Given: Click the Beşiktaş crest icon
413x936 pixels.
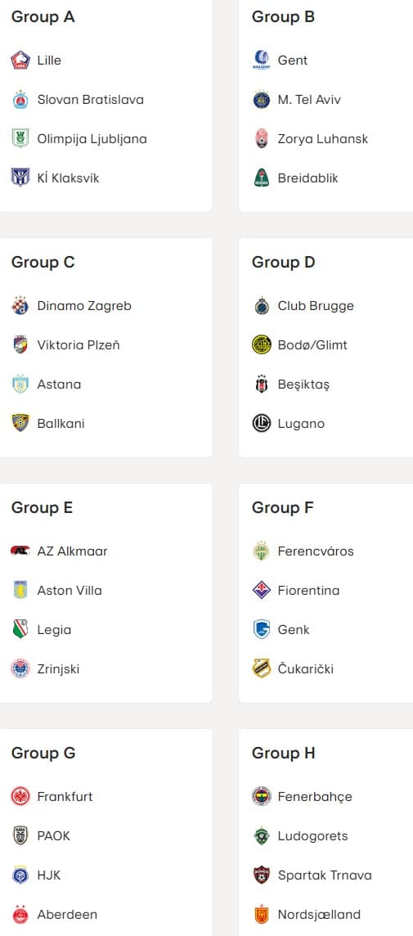Looking at the screenshot, I should pyautogui.click(x=262, y=385).
